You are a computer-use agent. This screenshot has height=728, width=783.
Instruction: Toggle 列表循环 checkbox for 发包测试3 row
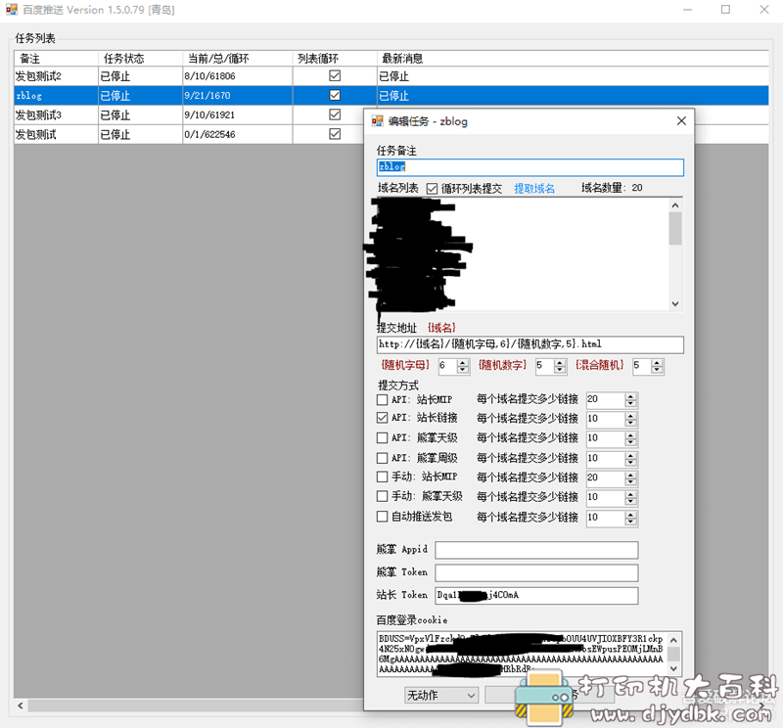pyautogui.click(x=335, y=114)
